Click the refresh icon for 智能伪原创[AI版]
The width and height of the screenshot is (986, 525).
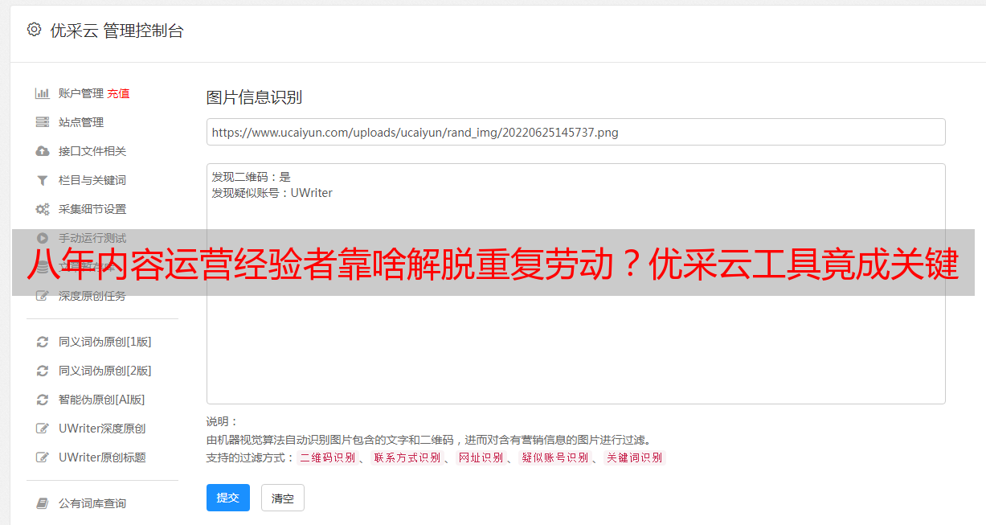(43, 400)
